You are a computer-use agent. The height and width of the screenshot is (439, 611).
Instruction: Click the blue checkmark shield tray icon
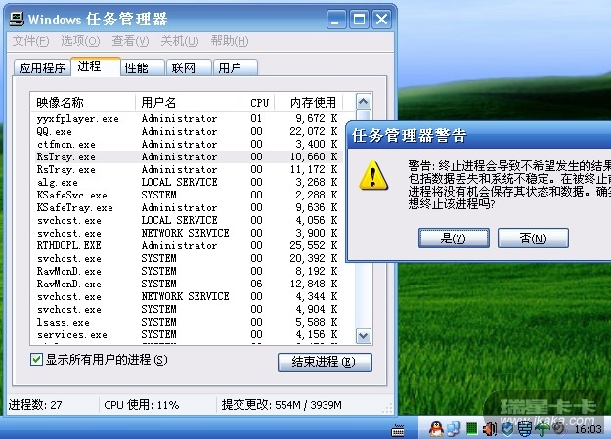pyautogui.click(x=507, y=429)
